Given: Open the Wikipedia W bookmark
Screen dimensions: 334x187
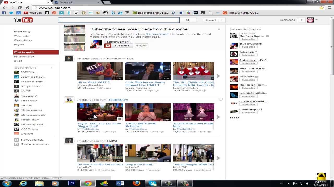Looking at the screenshot, I should click(76, 13).
